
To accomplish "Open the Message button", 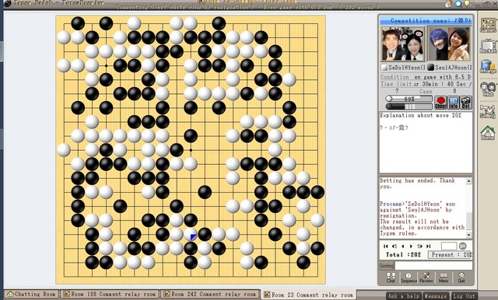I will tap(436, 296).
